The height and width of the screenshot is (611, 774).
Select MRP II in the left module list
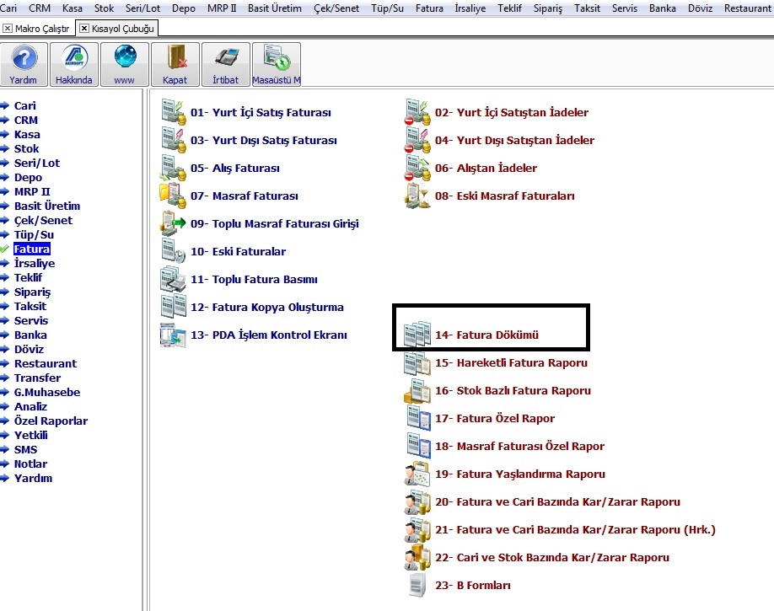(32, 191)
